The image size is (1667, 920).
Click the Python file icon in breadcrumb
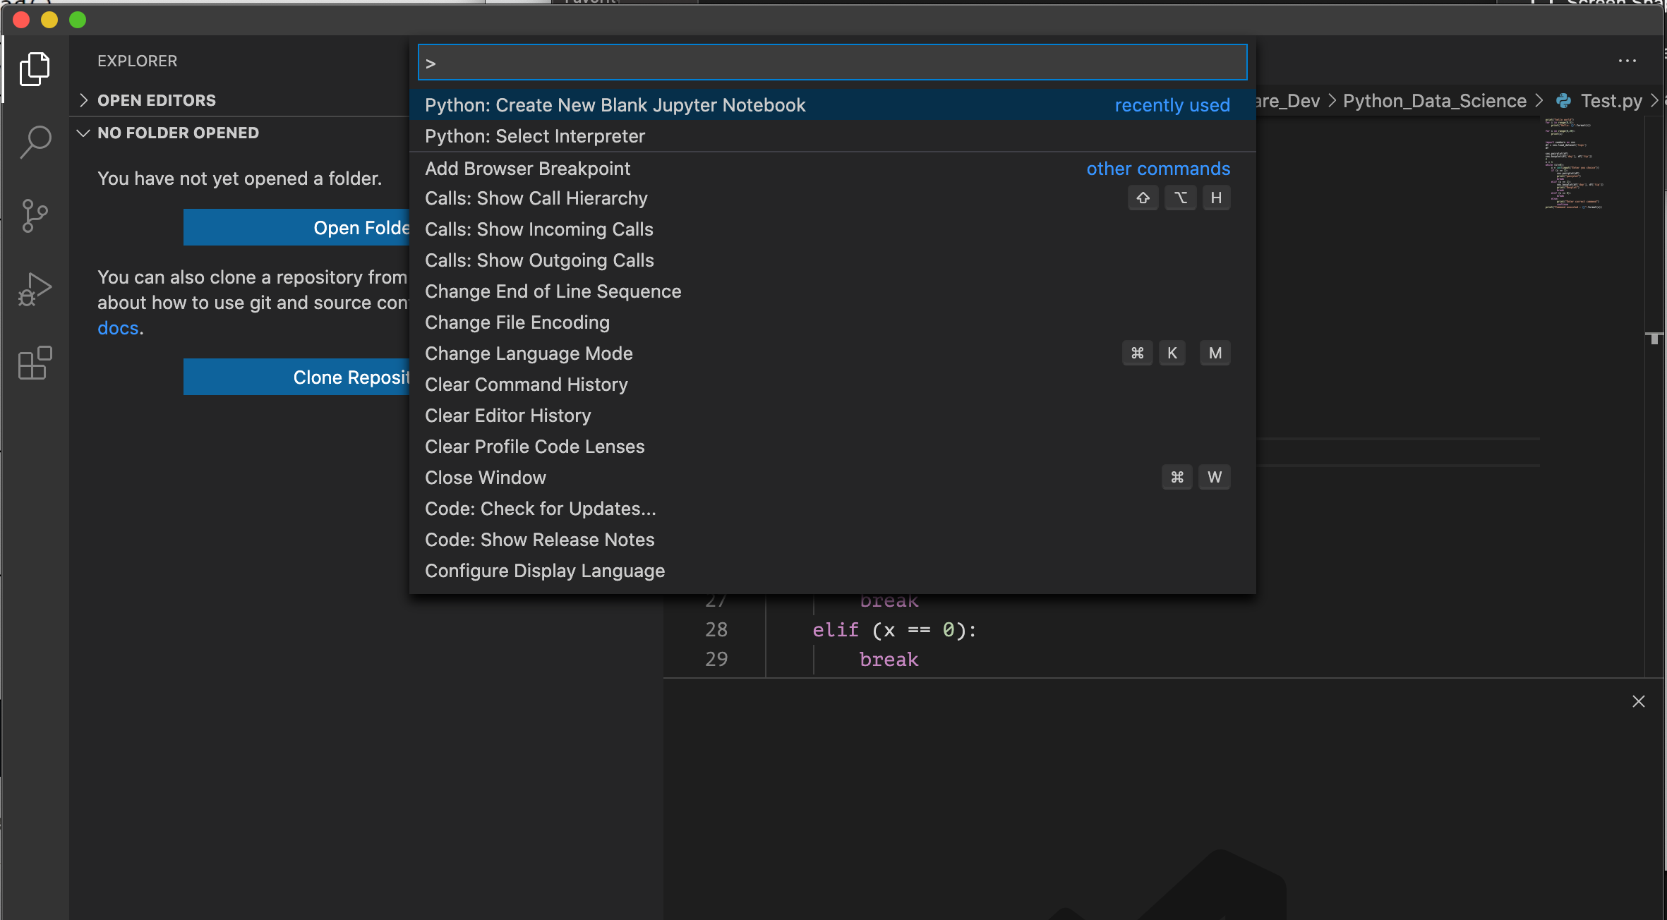[1563, 101]
